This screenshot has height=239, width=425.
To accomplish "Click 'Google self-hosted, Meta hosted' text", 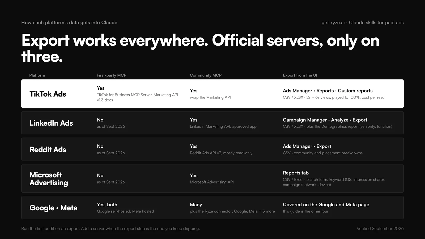I will click(125, 211).
